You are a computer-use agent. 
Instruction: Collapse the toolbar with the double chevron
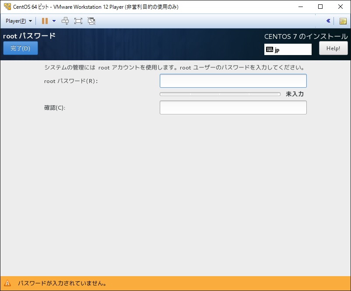tap(329, 21)
